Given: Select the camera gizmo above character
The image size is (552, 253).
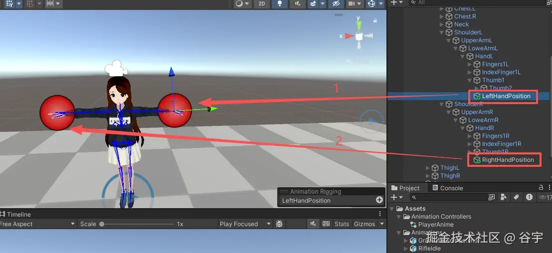Looking at the screenshot, I should tap(116, 68).
